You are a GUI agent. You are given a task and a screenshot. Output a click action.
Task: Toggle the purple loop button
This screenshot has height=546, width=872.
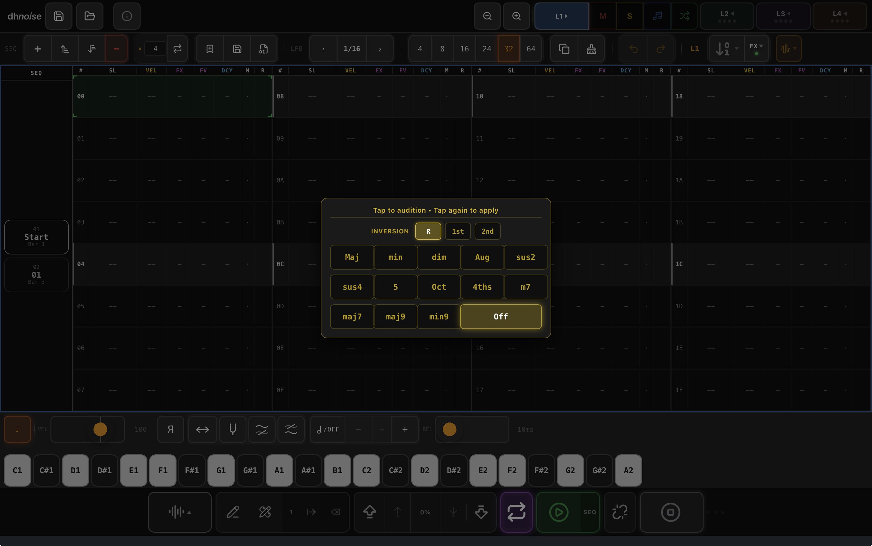[x=517, y=512]
